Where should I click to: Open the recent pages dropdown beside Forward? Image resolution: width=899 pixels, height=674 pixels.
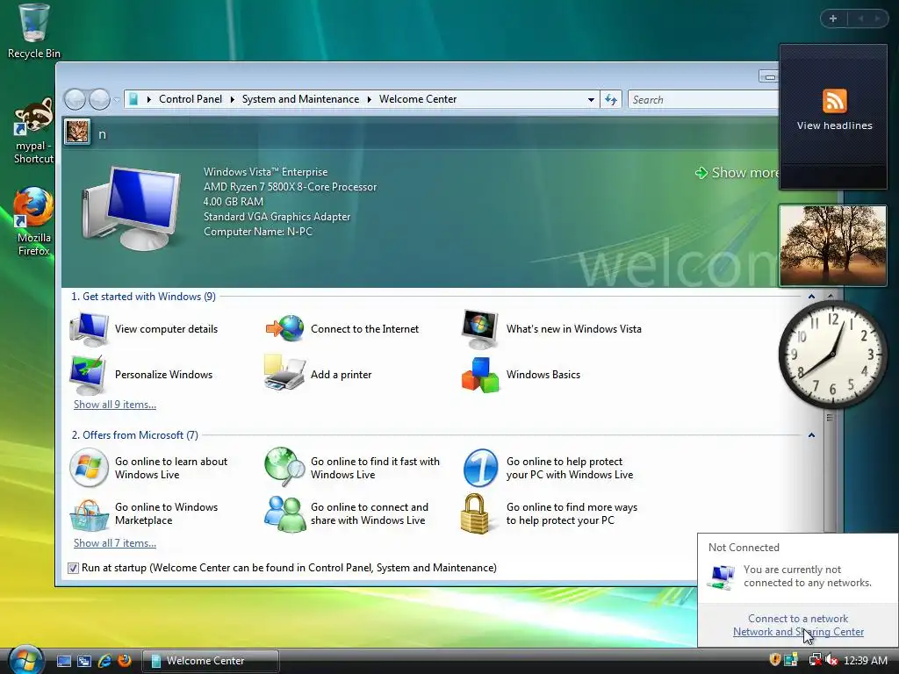point(117,100)
